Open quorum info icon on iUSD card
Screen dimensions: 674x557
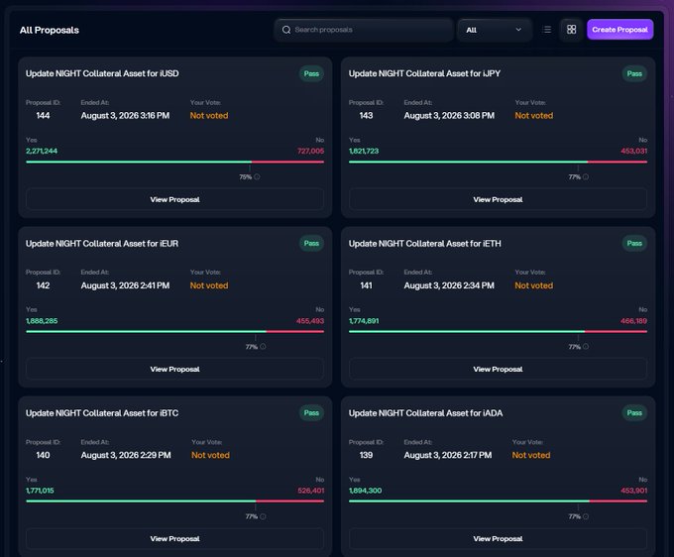(257, 176)
